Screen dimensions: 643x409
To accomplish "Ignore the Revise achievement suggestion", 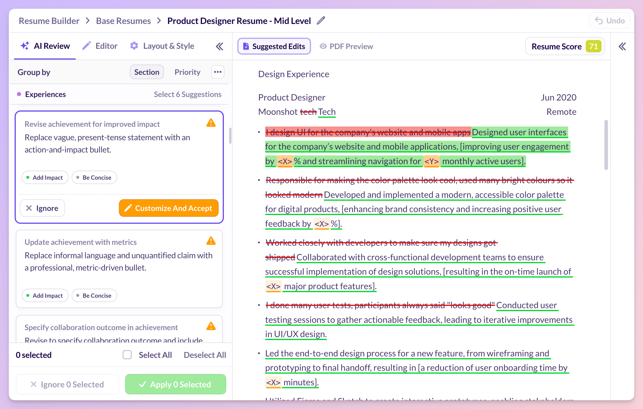I will coord(42,208).
